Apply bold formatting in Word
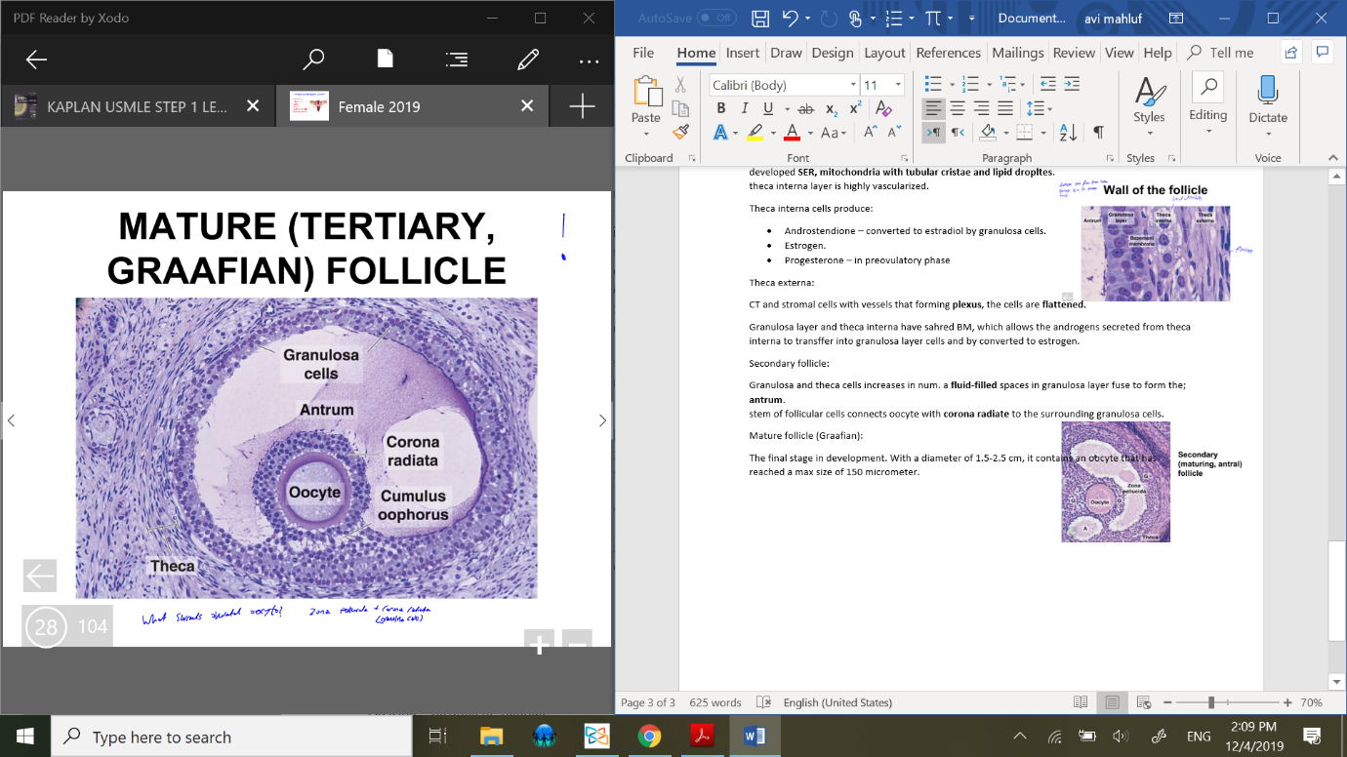The image size is (1347, 757). pyautogui.click(x=721, y=108)
